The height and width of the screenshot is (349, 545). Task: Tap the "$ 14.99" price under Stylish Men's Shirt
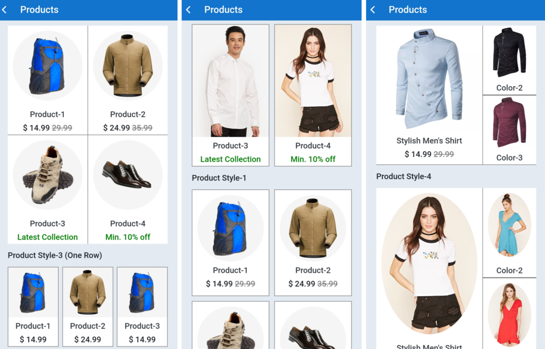pyautogui.click(x=418, y=154)
